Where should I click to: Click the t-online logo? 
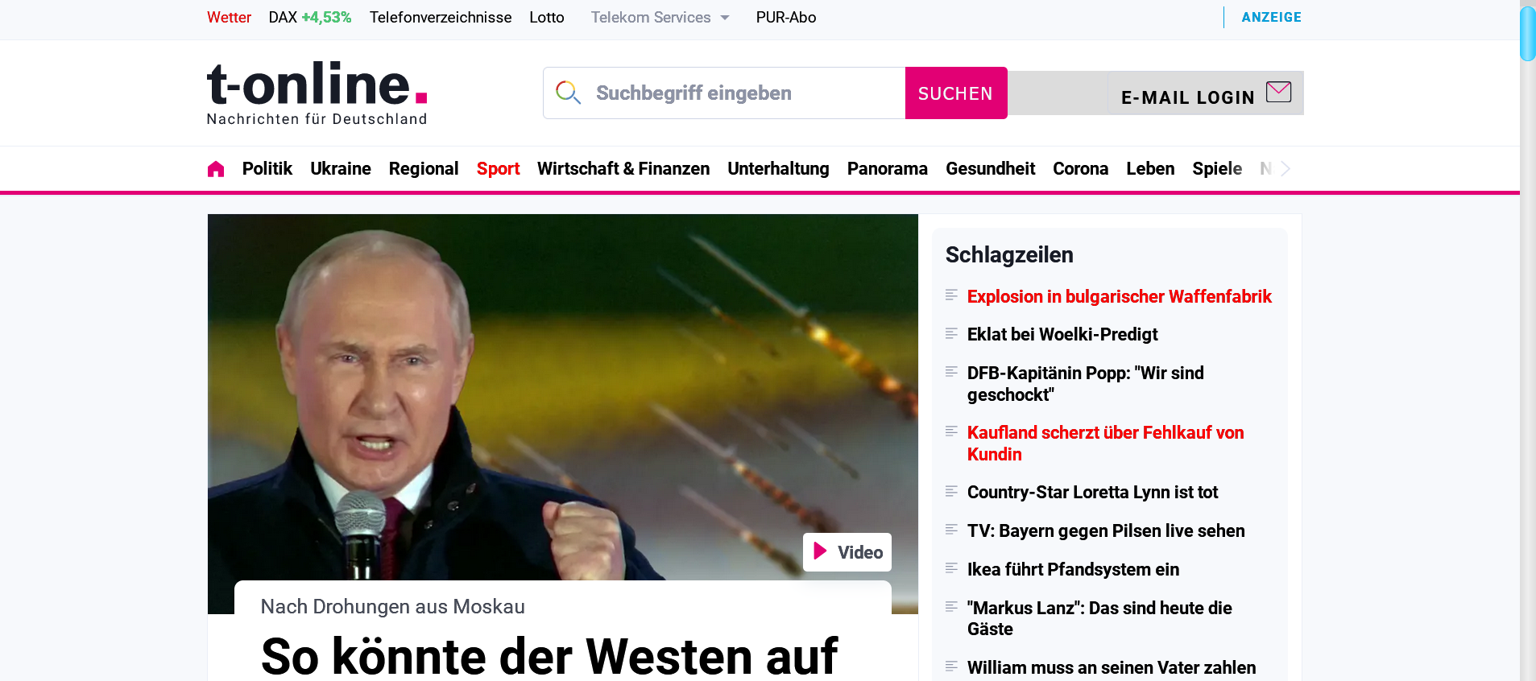click(317, 93)
